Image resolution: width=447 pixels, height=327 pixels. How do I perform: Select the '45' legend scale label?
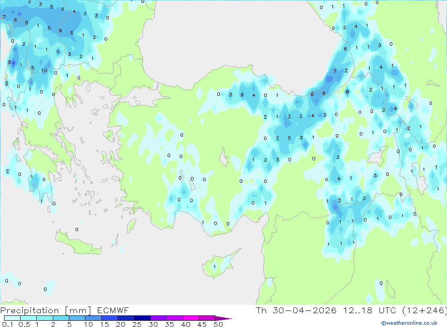click(x=202, y=324)
